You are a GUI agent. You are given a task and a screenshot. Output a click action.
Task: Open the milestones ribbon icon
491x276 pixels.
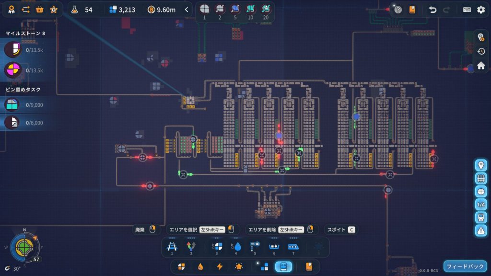coord(11,10)
